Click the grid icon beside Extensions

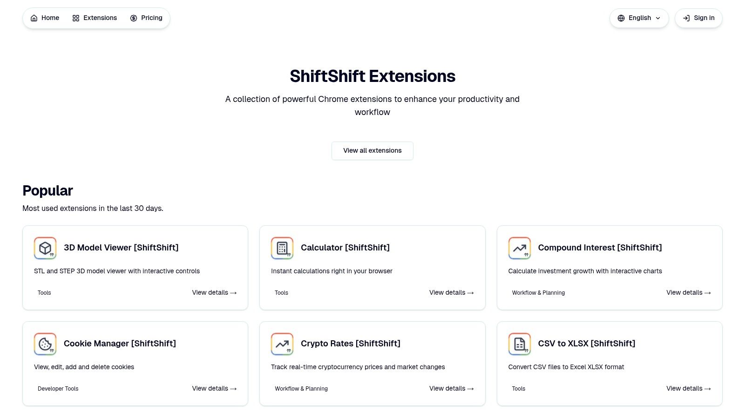click(75, 18)
